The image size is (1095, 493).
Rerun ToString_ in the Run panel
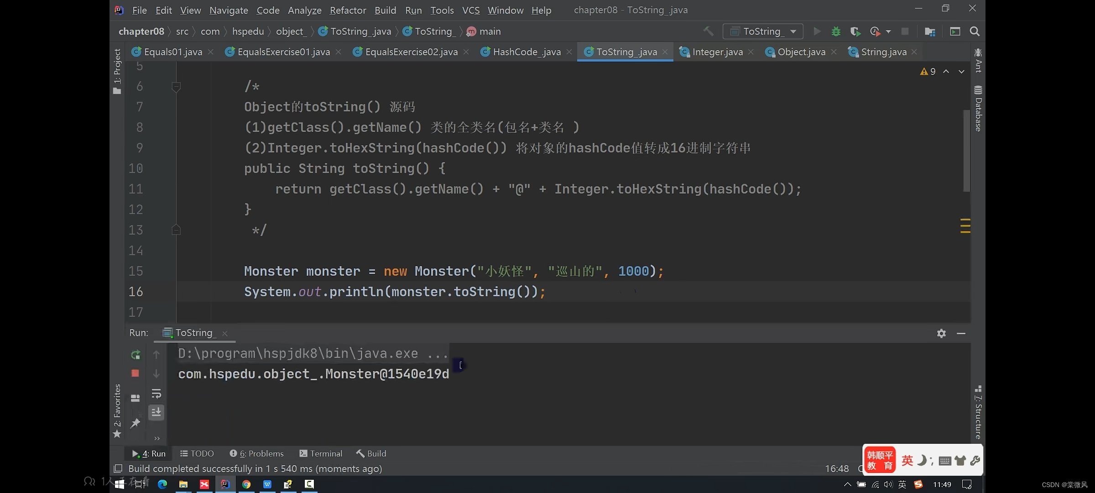click(136, 355)
